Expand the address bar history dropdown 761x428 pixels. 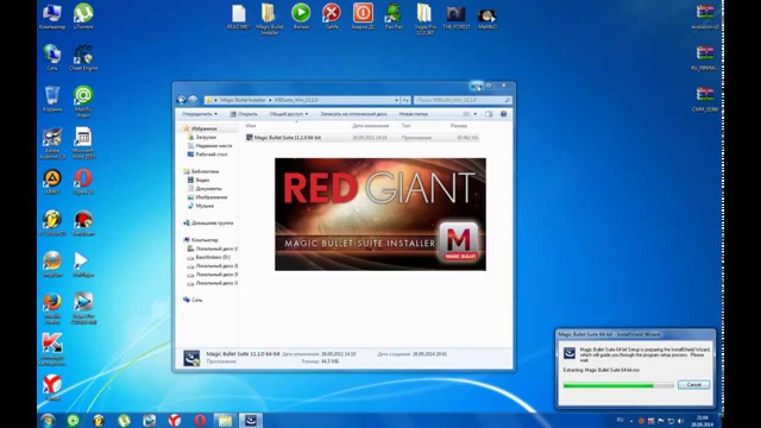click(x=397, y=100)
